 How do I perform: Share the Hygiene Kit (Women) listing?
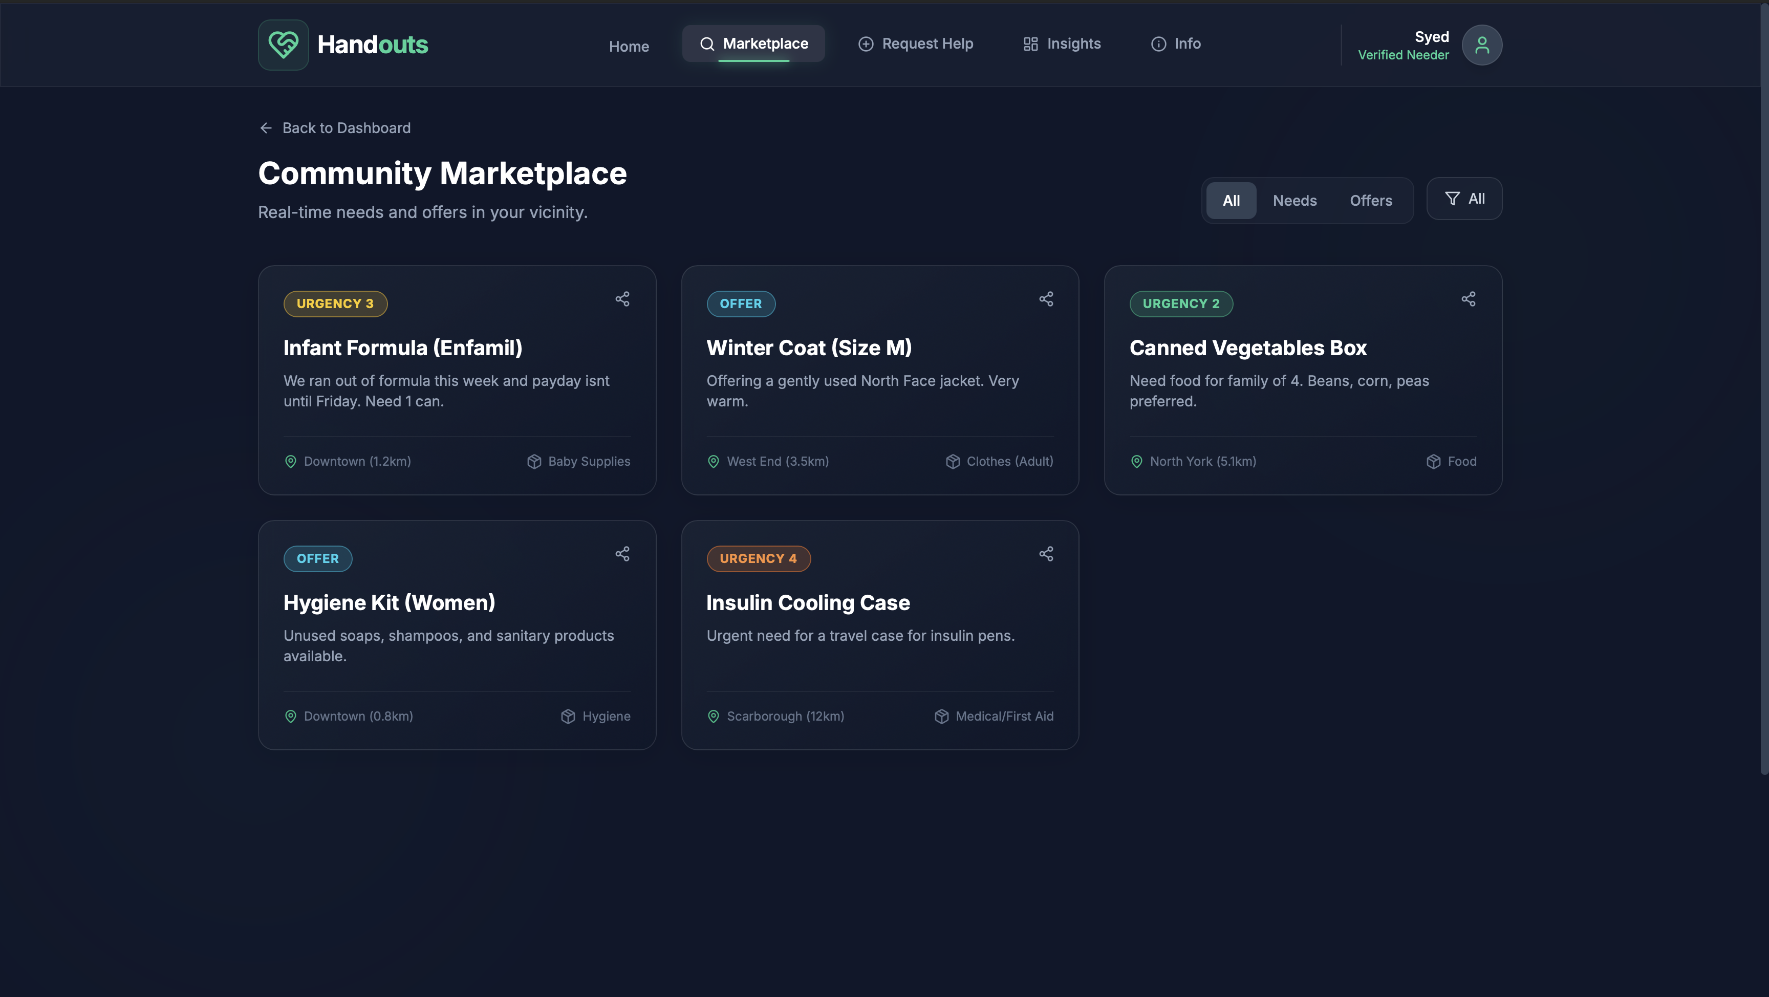point(622,553)
